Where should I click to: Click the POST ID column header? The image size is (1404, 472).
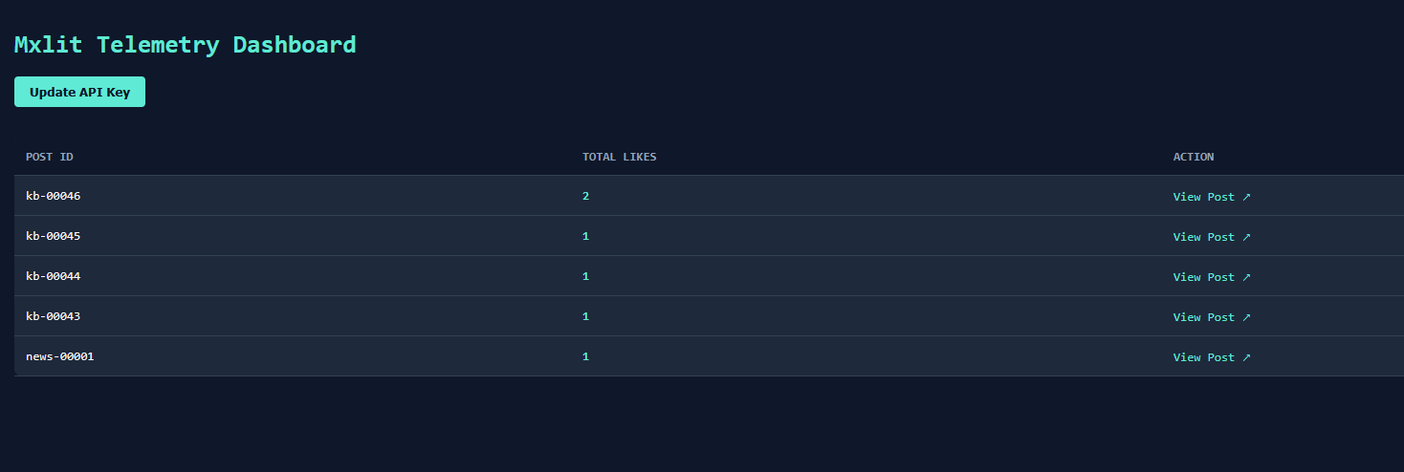click(x=50, y=157)
